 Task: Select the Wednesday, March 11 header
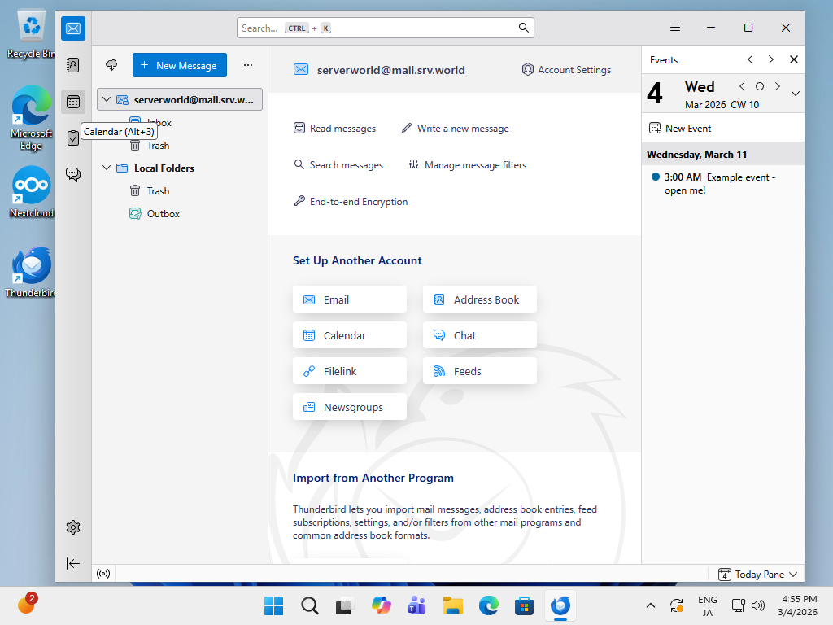pos(722,154)
